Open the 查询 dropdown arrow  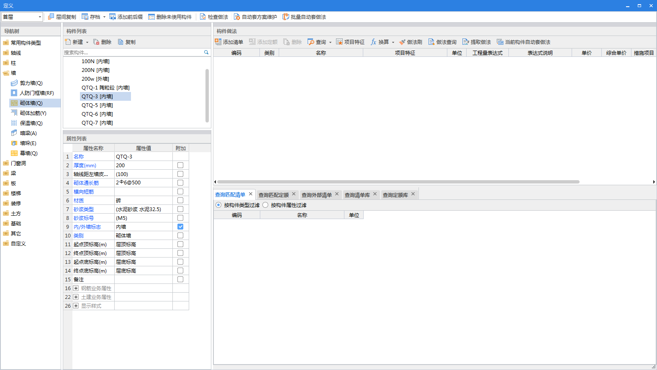[330, 42]
